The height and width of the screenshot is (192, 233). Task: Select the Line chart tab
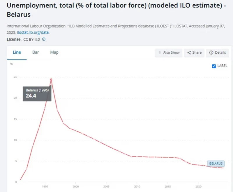click(17, 52)
